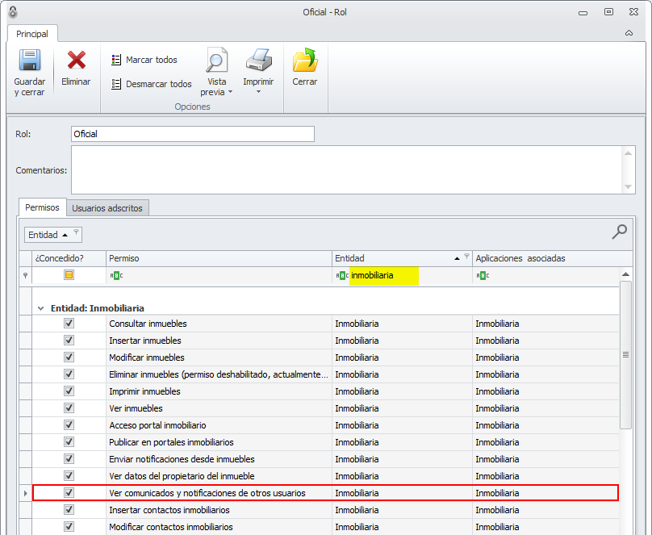Click the Imprimir printer icon
Screen dimensions: 652x535
coord(258,61)
